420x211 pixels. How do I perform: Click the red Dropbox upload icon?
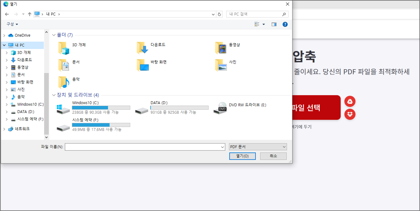click(x=350, y=114)
